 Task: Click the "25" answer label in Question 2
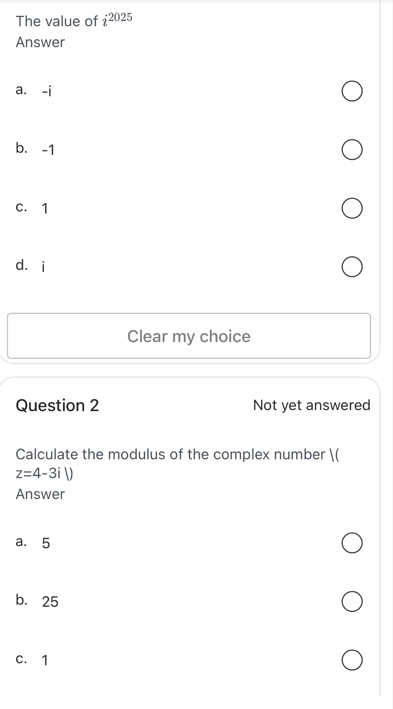click(50, 602)
